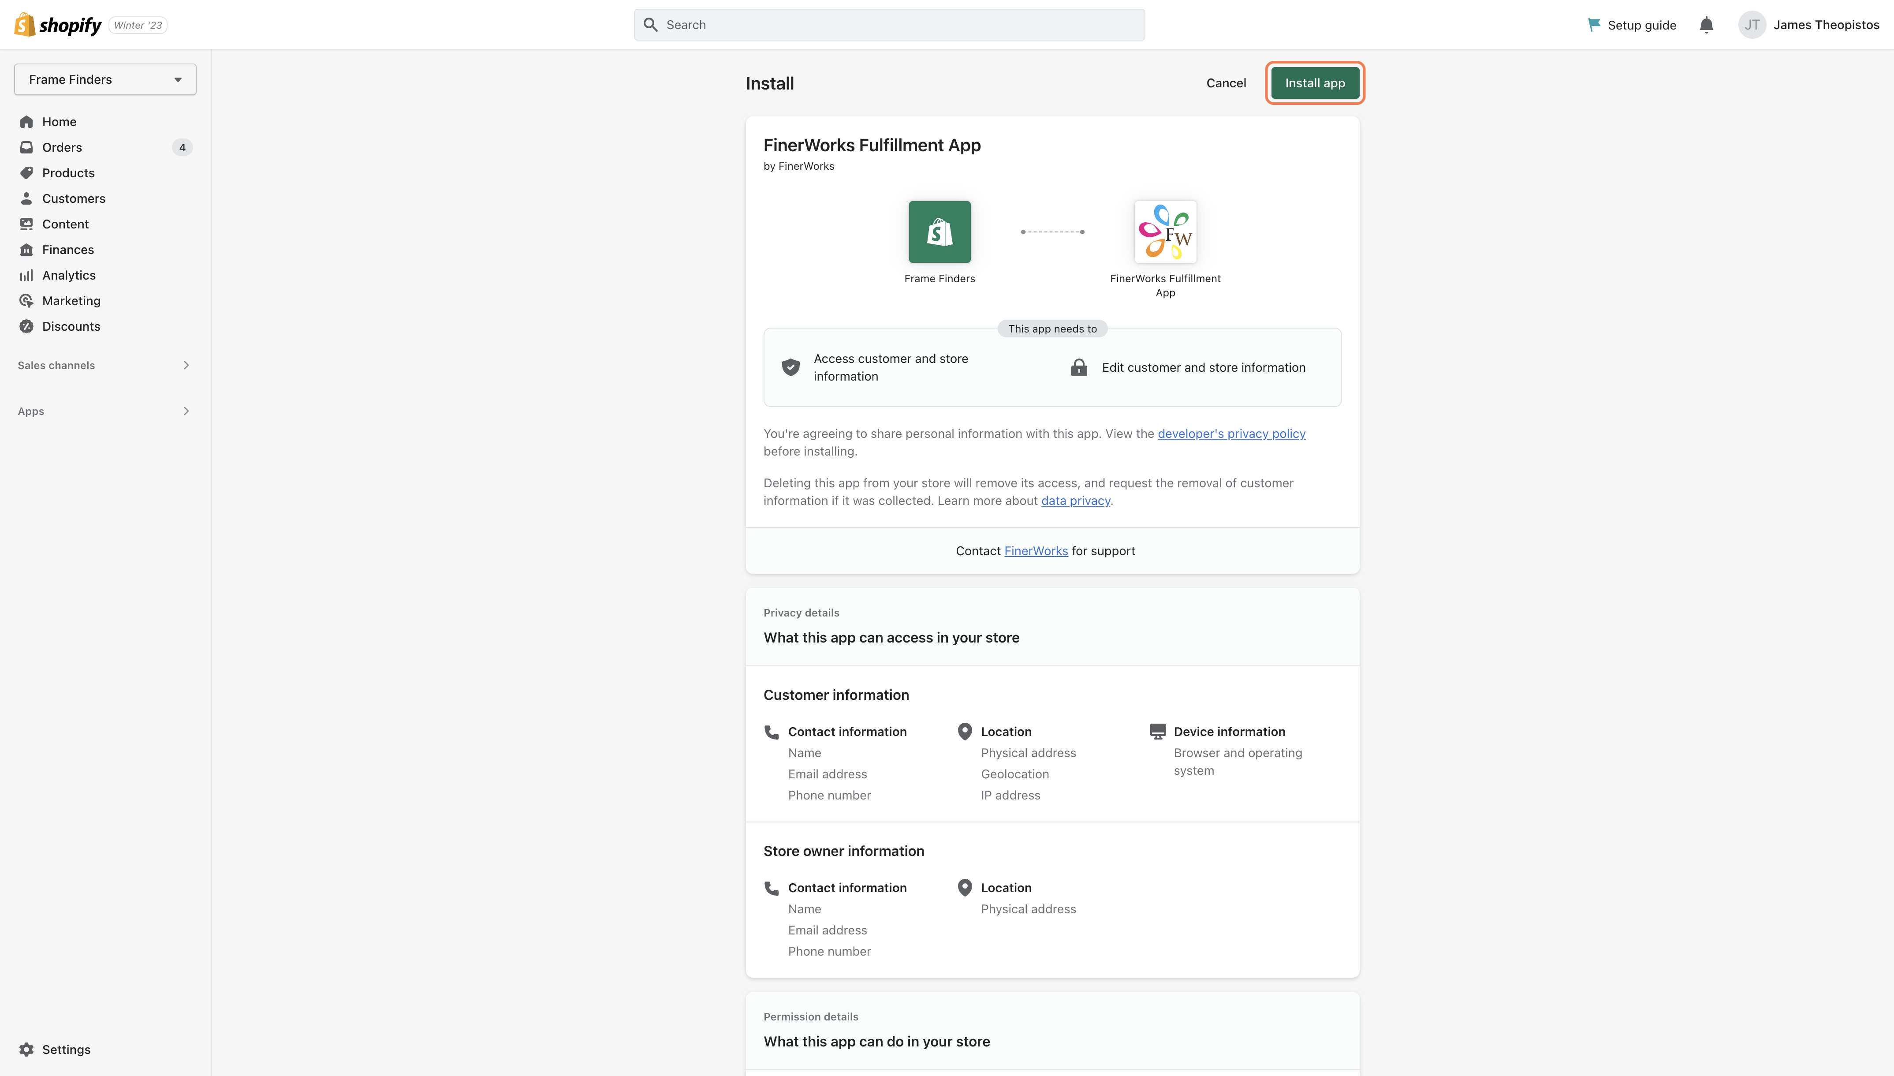The width and height of the screenshot is (1894, 1076).
Task: Click in the Search field
Action: point(889,25)
